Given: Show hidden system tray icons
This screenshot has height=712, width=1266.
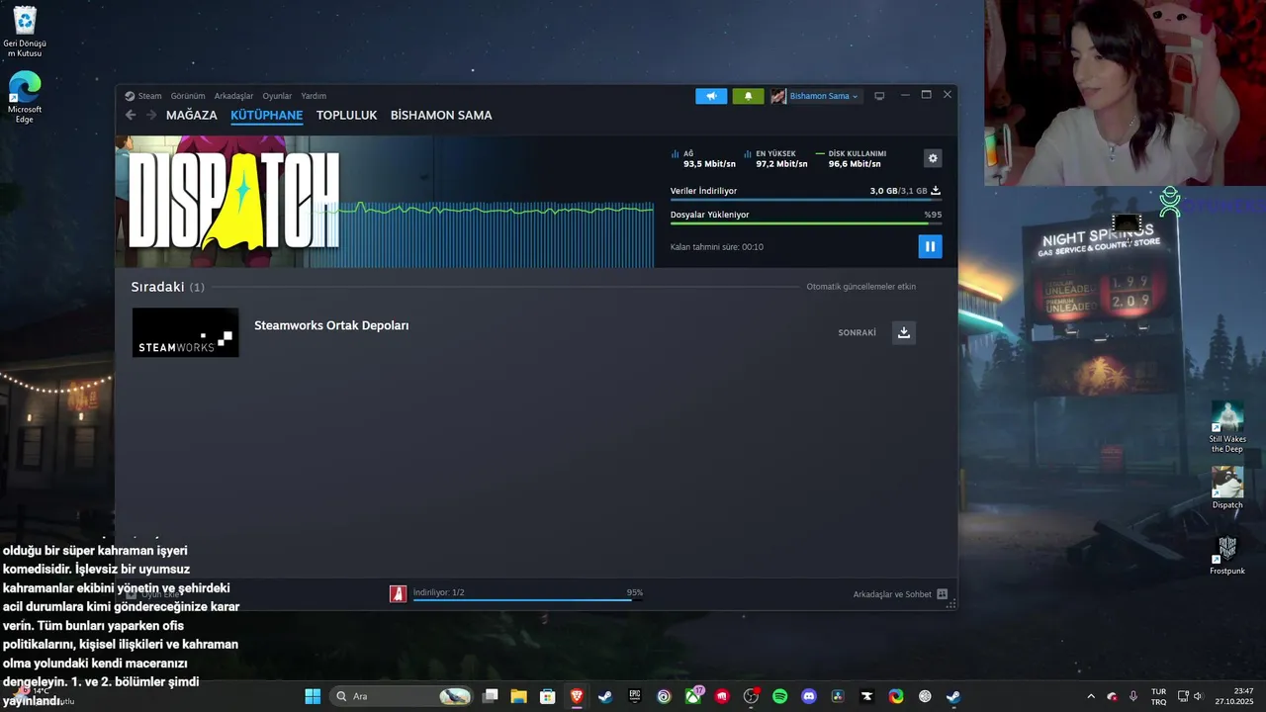Looking at the screenshot, I should point(1091,696).
